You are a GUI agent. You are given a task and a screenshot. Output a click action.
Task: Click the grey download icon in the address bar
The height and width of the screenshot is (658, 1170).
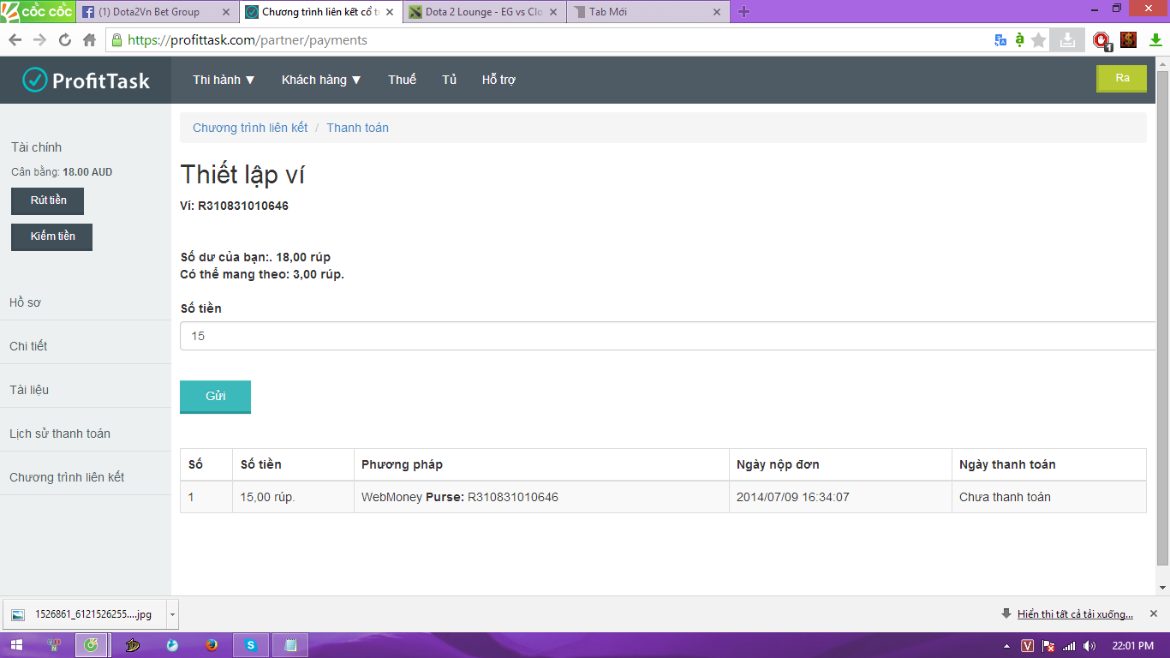pyautogui.click(x=1067, y=40)
